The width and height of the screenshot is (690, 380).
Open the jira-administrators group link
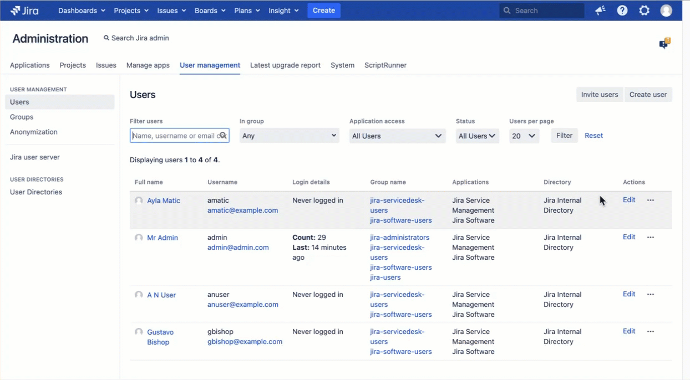[400, 238]
